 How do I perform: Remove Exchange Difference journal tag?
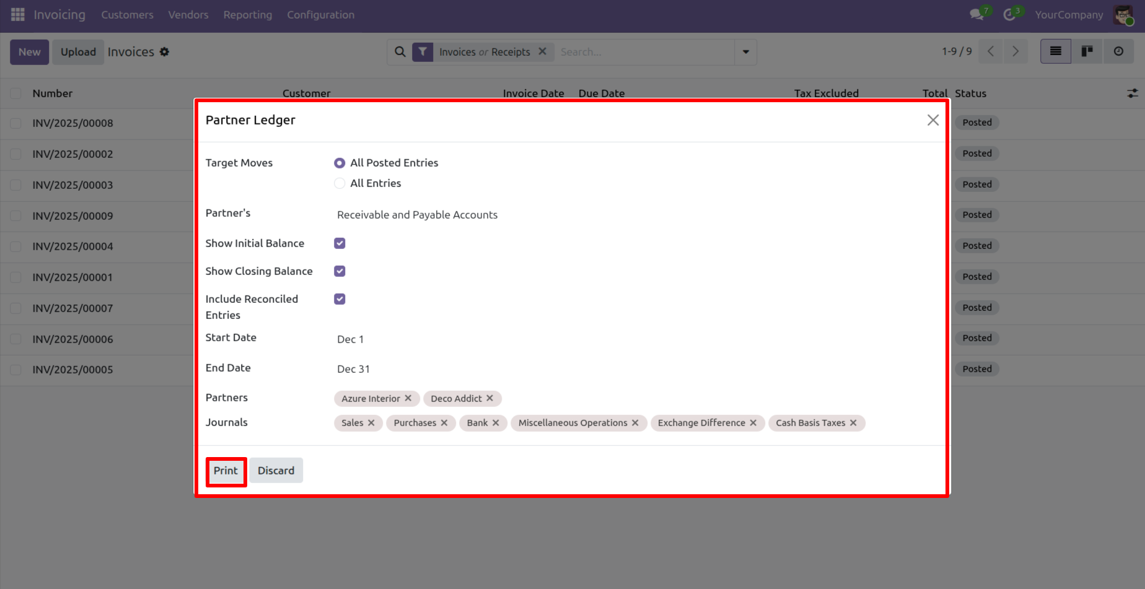click(x=753, y=423)
